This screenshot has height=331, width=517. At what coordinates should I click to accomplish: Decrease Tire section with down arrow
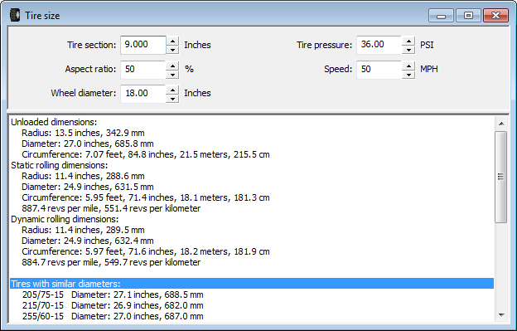pyautogui.click(x=172, y=50)
